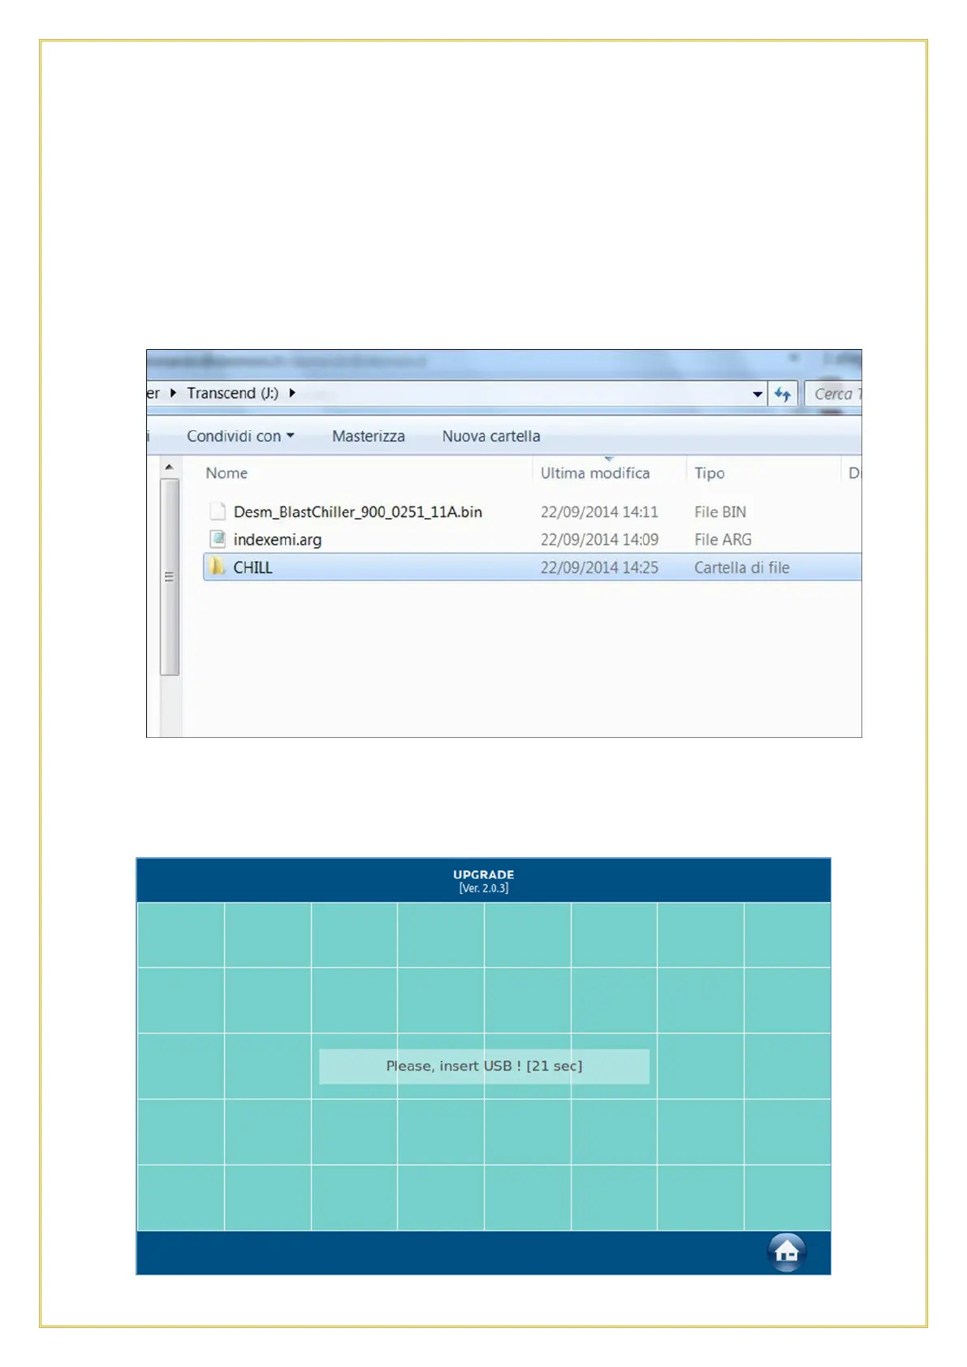Image resolution: width=967 pixels, height=1367 pixels.
Task: Click Nuova cartella in the toolbar
Action: [x=491, y=436]
